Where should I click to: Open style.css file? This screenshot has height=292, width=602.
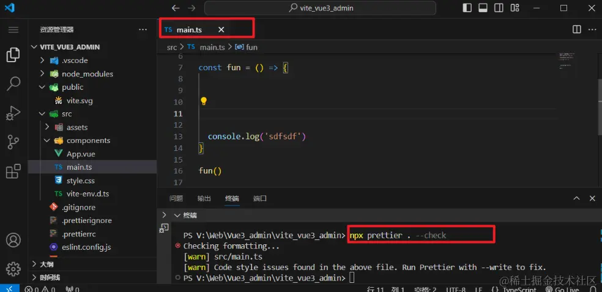[92, 180]
